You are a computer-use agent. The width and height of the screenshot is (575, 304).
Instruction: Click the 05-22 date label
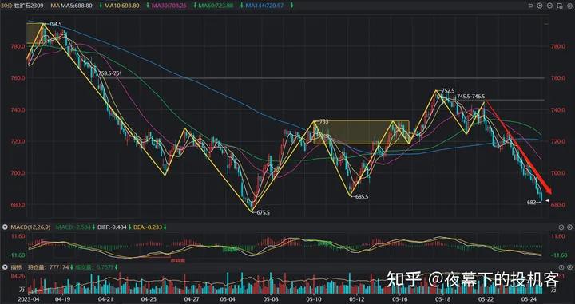click(x=486, y=299)
